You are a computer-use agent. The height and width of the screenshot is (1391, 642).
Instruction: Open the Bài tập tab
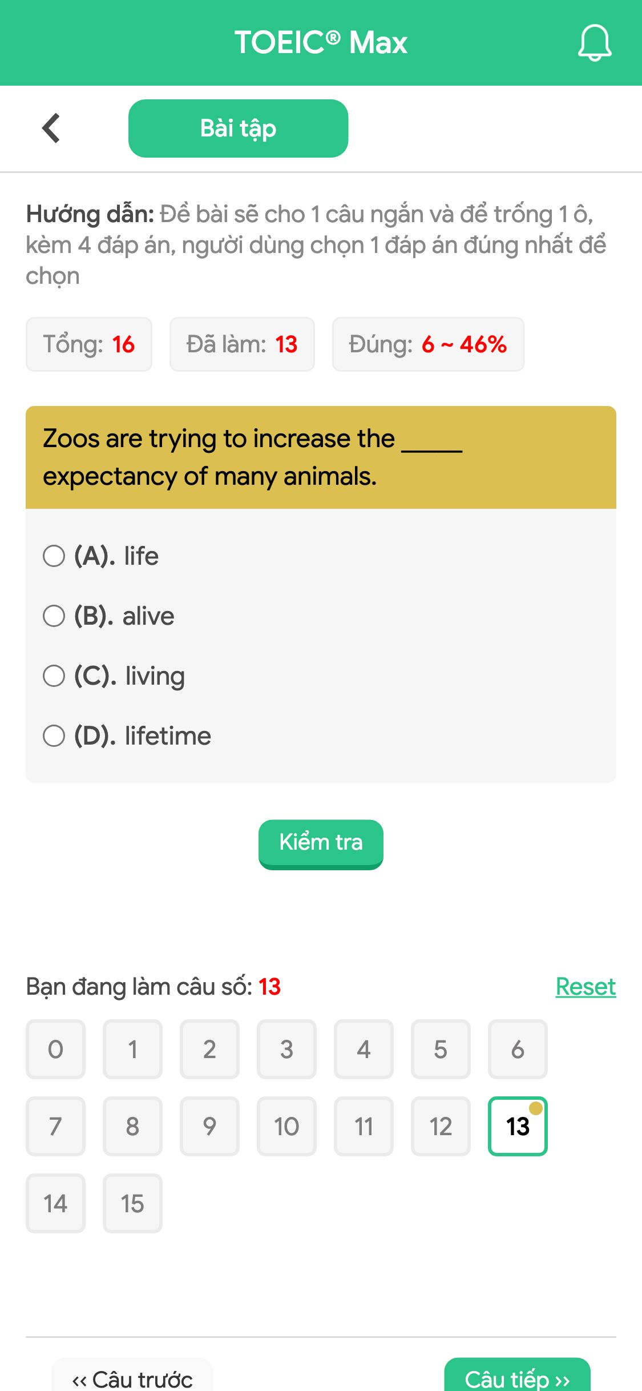238,127
